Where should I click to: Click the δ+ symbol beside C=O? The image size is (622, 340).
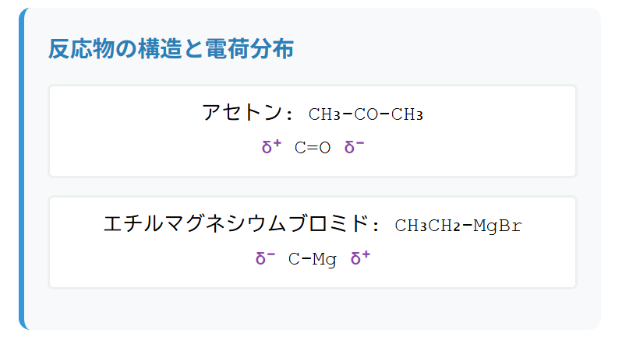point(271,146)
